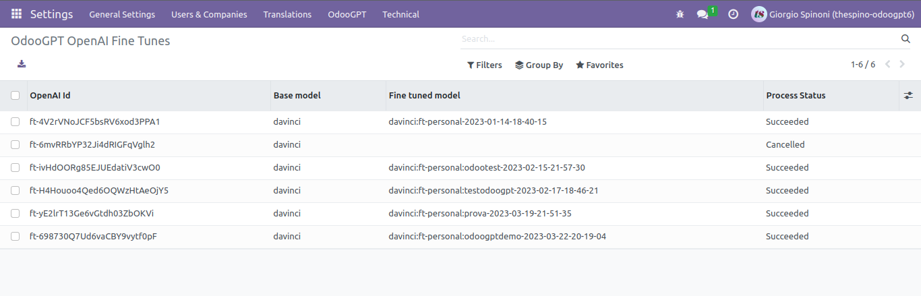Viewport: 921px width, 296px height.
Task: Click OdooGPT OpenAI Fine Tunes breadcrumb title
Action: click(90, 41)
